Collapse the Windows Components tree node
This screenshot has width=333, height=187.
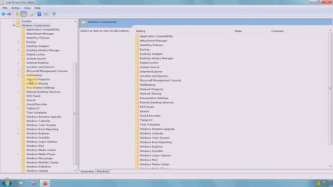[x=14, y=25]
